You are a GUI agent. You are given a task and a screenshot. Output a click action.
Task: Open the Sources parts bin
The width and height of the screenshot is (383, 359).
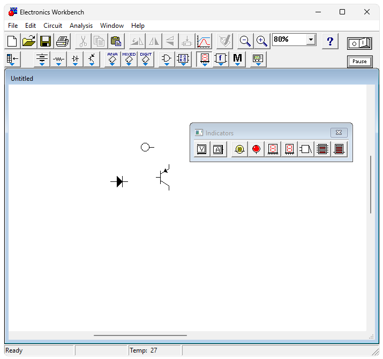(42, 59)
